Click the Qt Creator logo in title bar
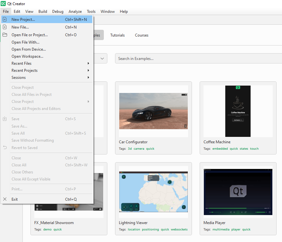The width and height of the screenshot is (282, 242). (x=3, y=4)
